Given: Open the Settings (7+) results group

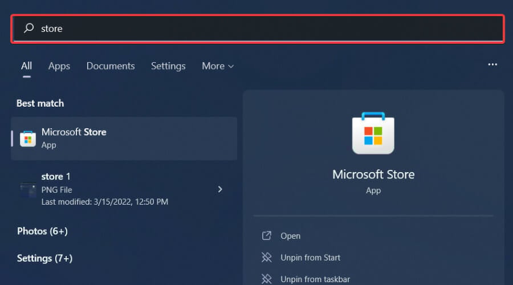Looking at the screenshot, I should click(45, 259).
